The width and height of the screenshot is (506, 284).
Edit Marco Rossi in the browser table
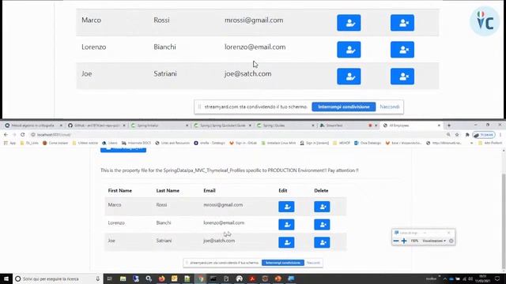[286, 207]
